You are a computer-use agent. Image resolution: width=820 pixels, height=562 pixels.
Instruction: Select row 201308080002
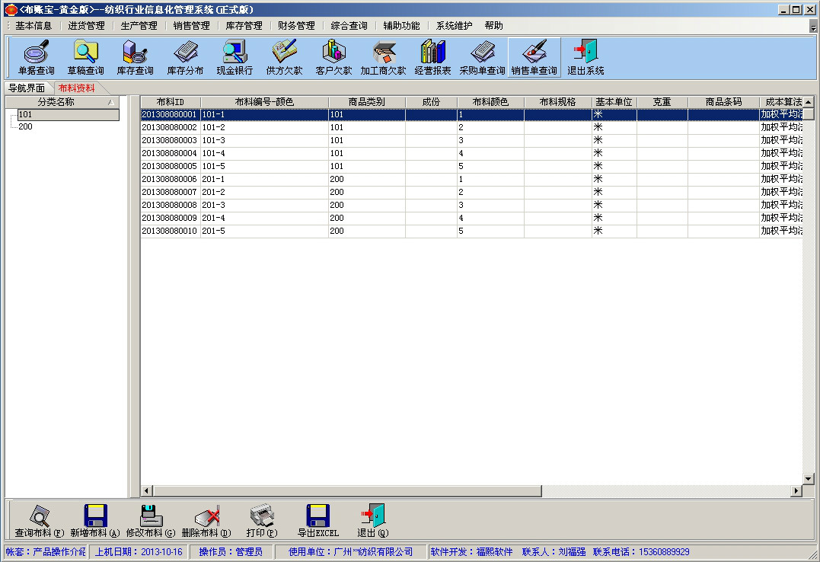(472, 127)
